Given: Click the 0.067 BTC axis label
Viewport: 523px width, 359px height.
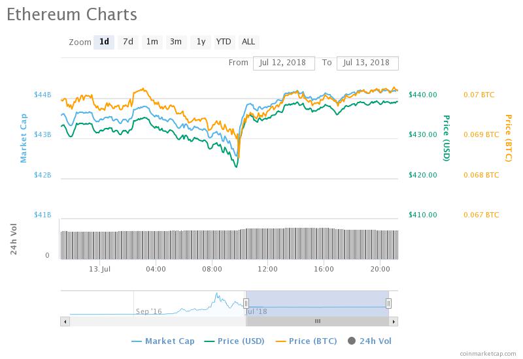Looking at the screenshot, I should [481, 215].
